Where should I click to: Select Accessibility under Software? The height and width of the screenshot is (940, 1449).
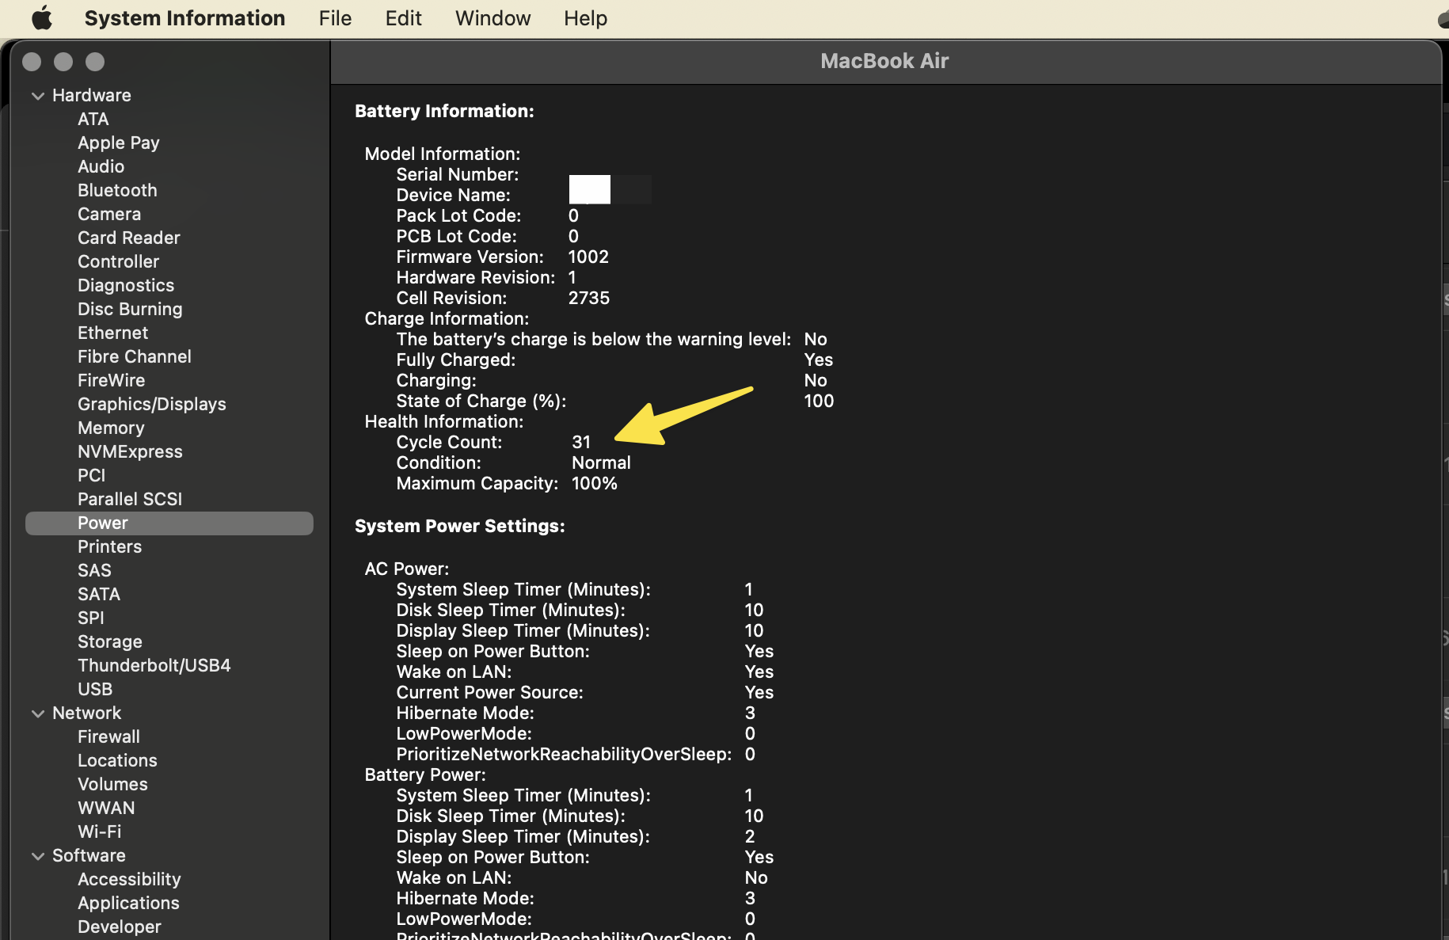[129, 879]
